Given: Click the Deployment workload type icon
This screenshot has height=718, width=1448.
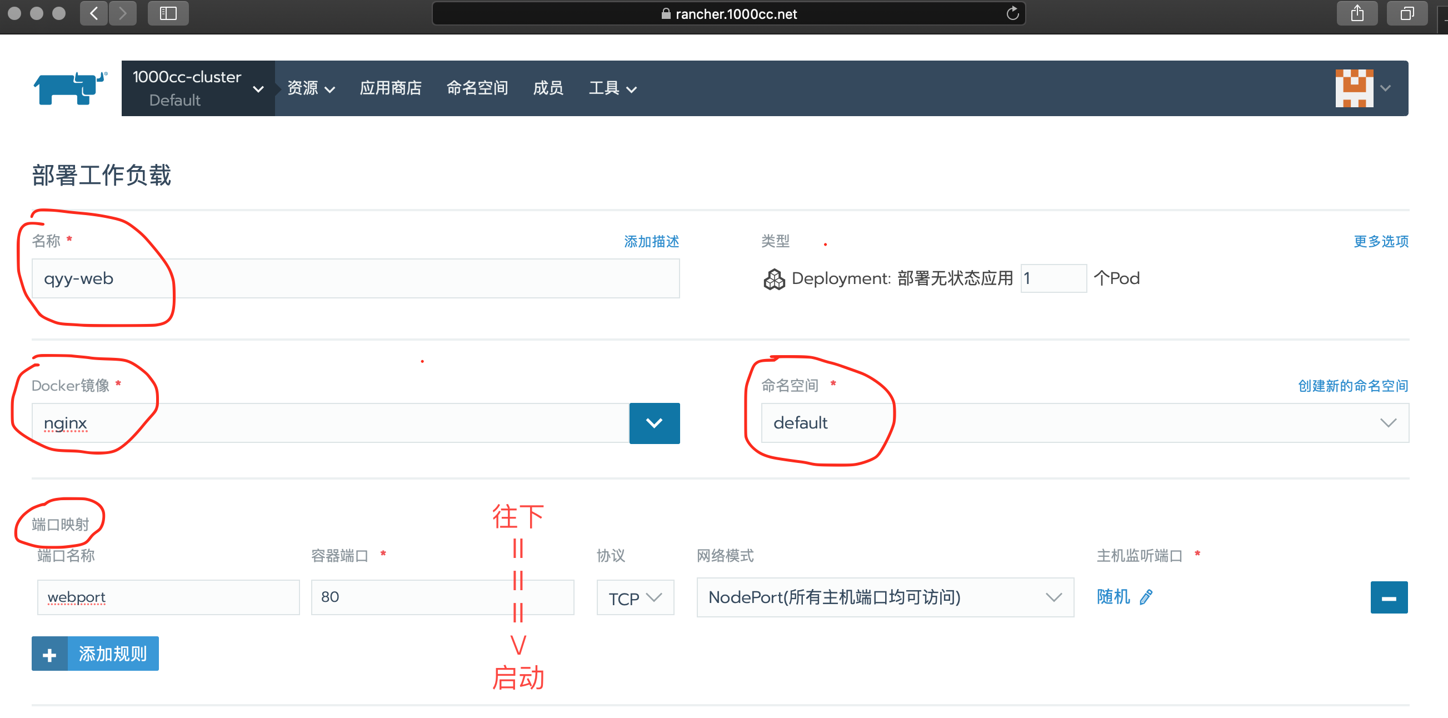Looking at the screenshot, I should 774,279.
